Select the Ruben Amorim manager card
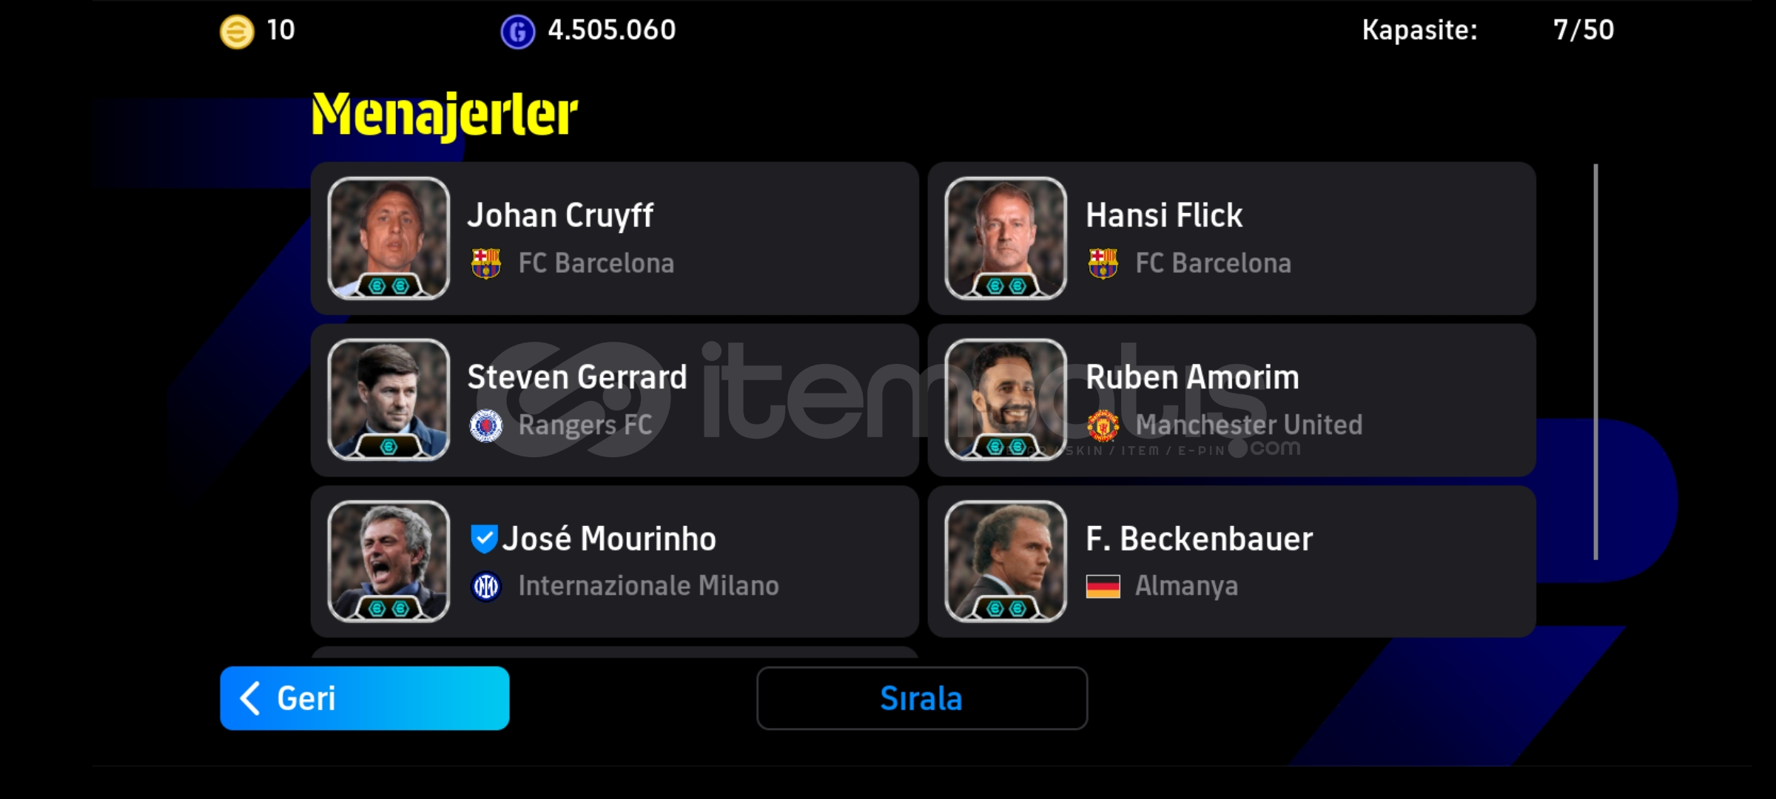The height and width of the screenshot is (799, 1776). point(1232,399)
